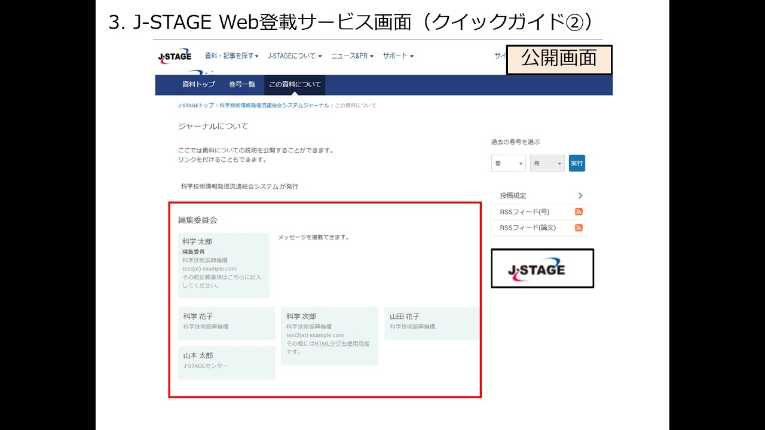Image resolution: width=765 pixels, height=430 pixels.
Task: Select the この資料について tab
Action: tap(295, 85)
